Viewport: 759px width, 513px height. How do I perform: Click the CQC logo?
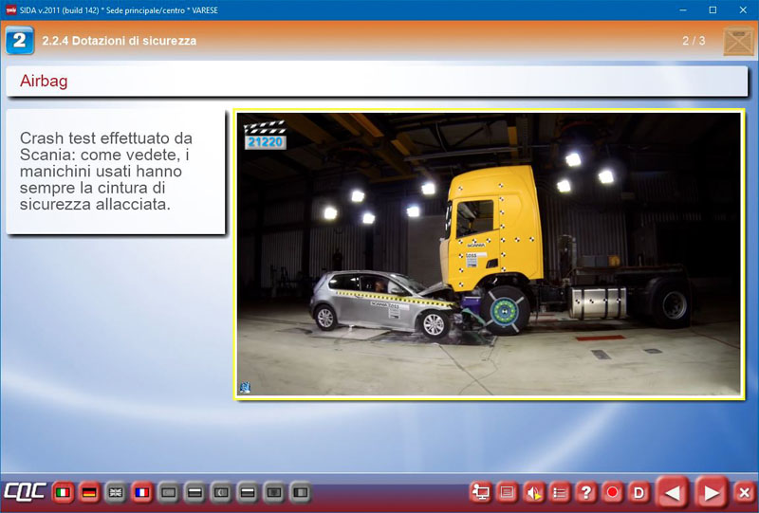[x=23, y=492]
